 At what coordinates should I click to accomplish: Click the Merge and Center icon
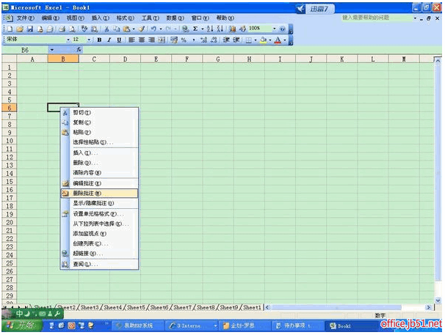(x=162, y=40)
